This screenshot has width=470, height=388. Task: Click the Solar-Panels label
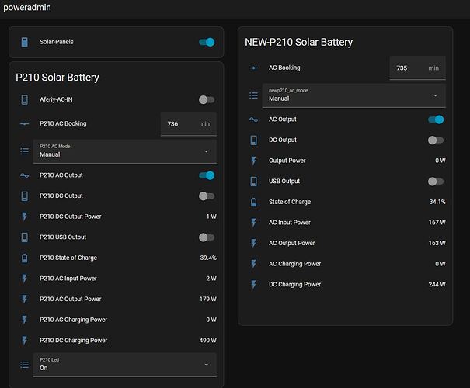pos(57,42)
